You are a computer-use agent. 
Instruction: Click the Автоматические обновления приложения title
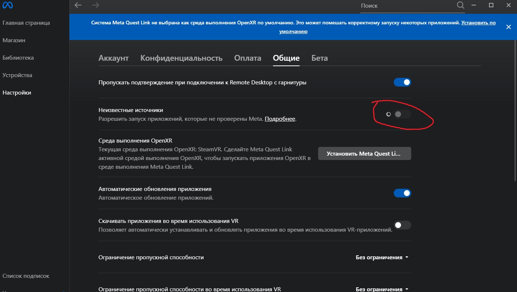[x=155, y=189]
